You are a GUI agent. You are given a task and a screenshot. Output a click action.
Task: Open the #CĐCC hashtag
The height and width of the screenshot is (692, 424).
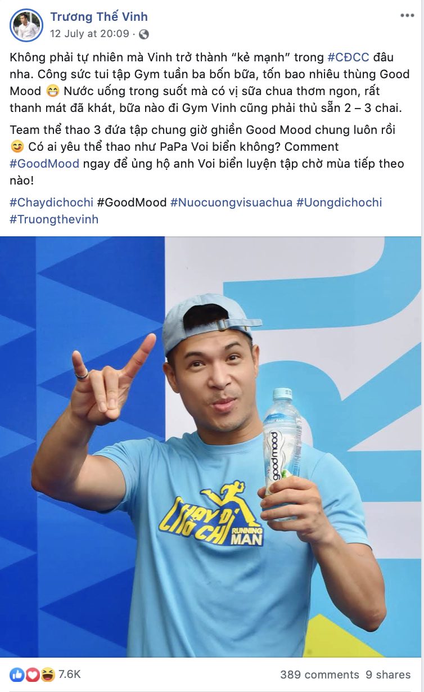click(348, 57)
